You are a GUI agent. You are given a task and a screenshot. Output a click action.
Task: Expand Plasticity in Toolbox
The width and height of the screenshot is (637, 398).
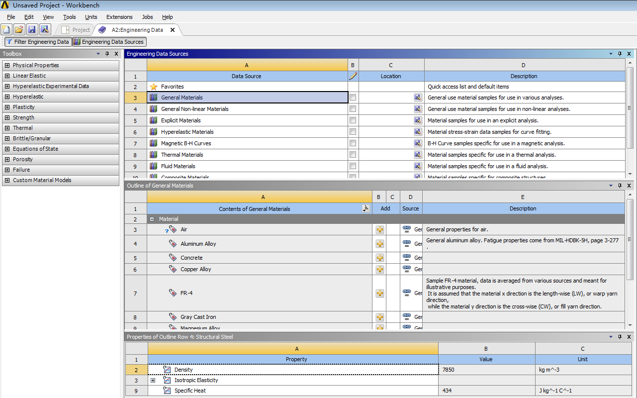(7, 107)
